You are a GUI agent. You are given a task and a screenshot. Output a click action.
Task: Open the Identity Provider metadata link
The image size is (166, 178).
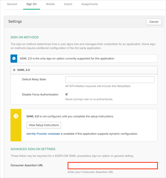[x=43, y=134]
